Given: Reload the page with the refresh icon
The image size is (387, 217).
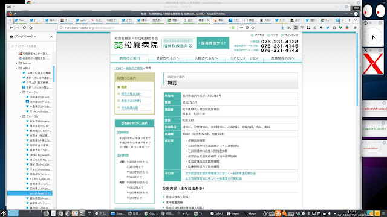Looking at the screenshot, I should (24, 28).
